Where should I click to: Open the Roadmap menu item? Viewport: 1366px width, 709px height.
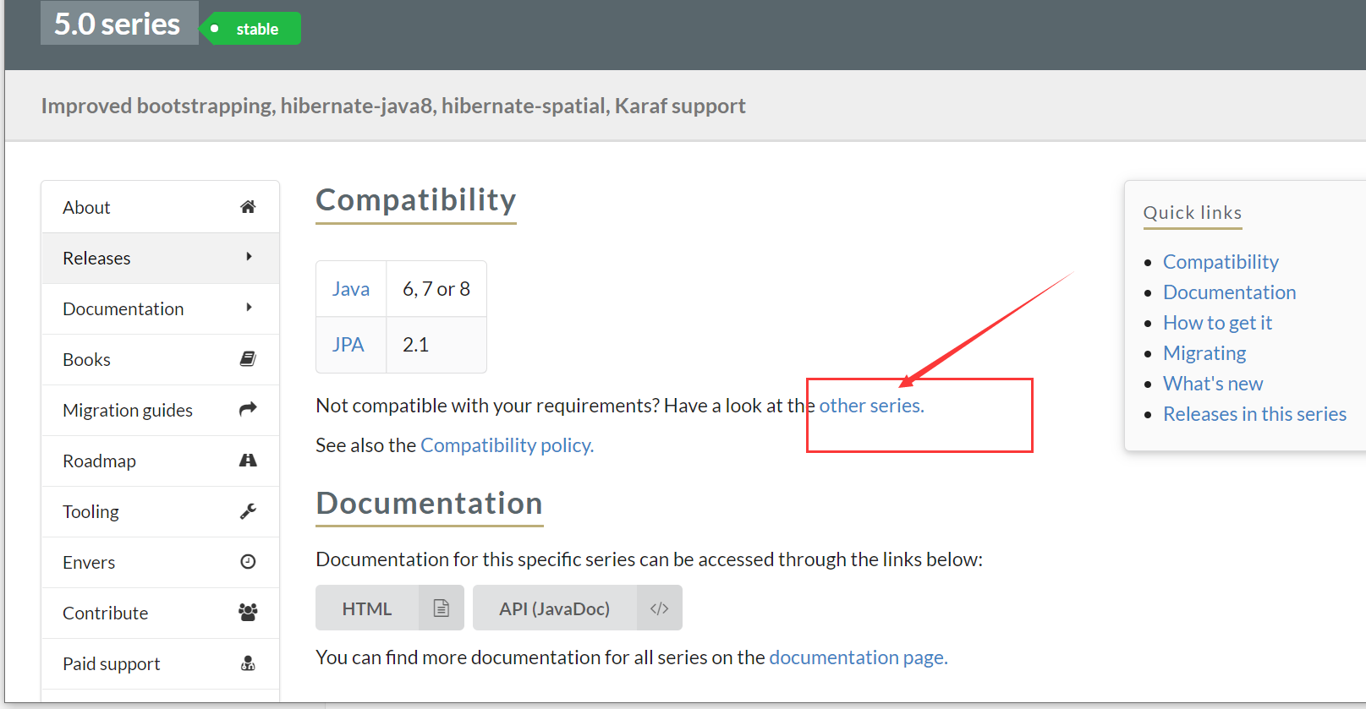[x=160, y=461]
